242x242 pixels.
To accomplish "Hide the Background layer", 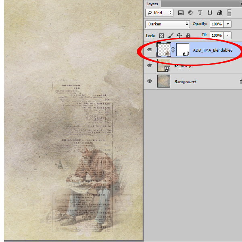I will coord(149,81).
